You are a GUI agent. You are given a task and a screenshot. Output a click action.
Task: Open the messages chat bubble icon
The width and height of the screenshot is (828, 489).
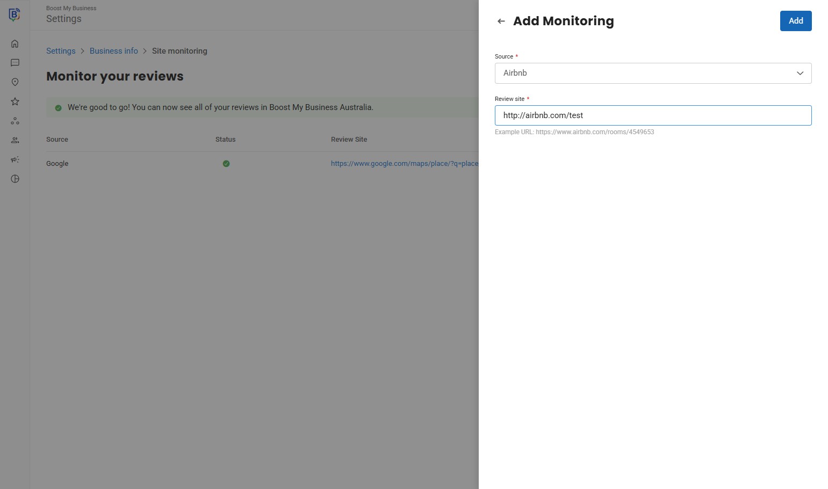(x=15, y=63)
